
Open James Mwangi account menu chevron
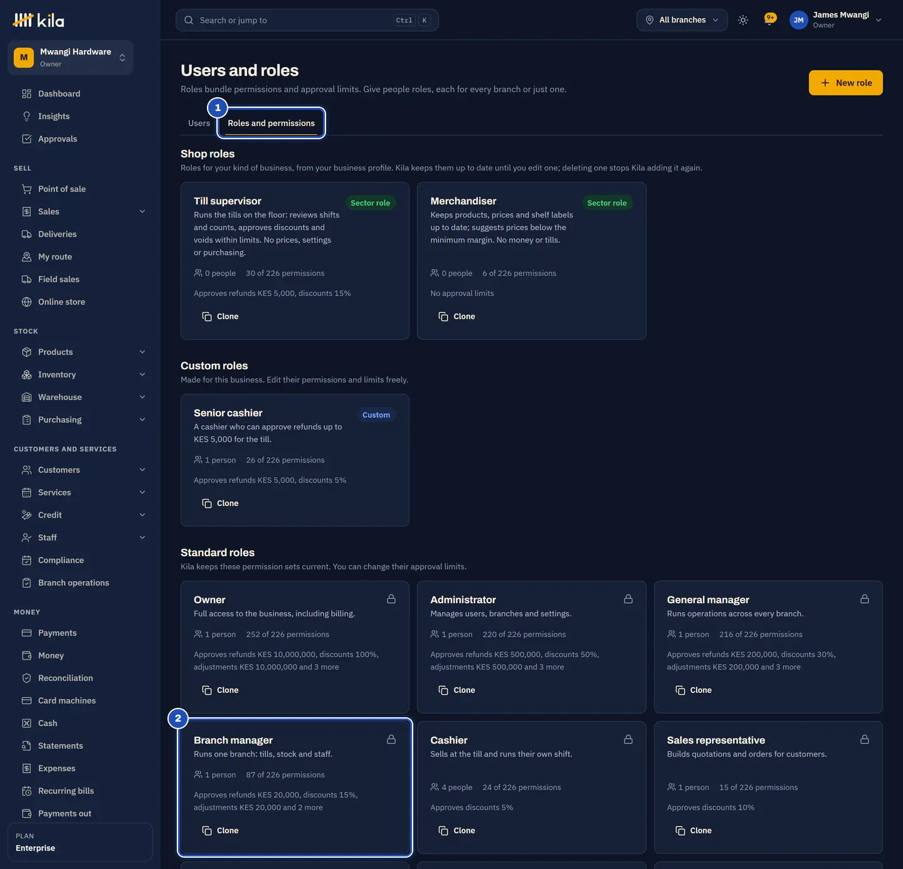[x=879, y=20]
